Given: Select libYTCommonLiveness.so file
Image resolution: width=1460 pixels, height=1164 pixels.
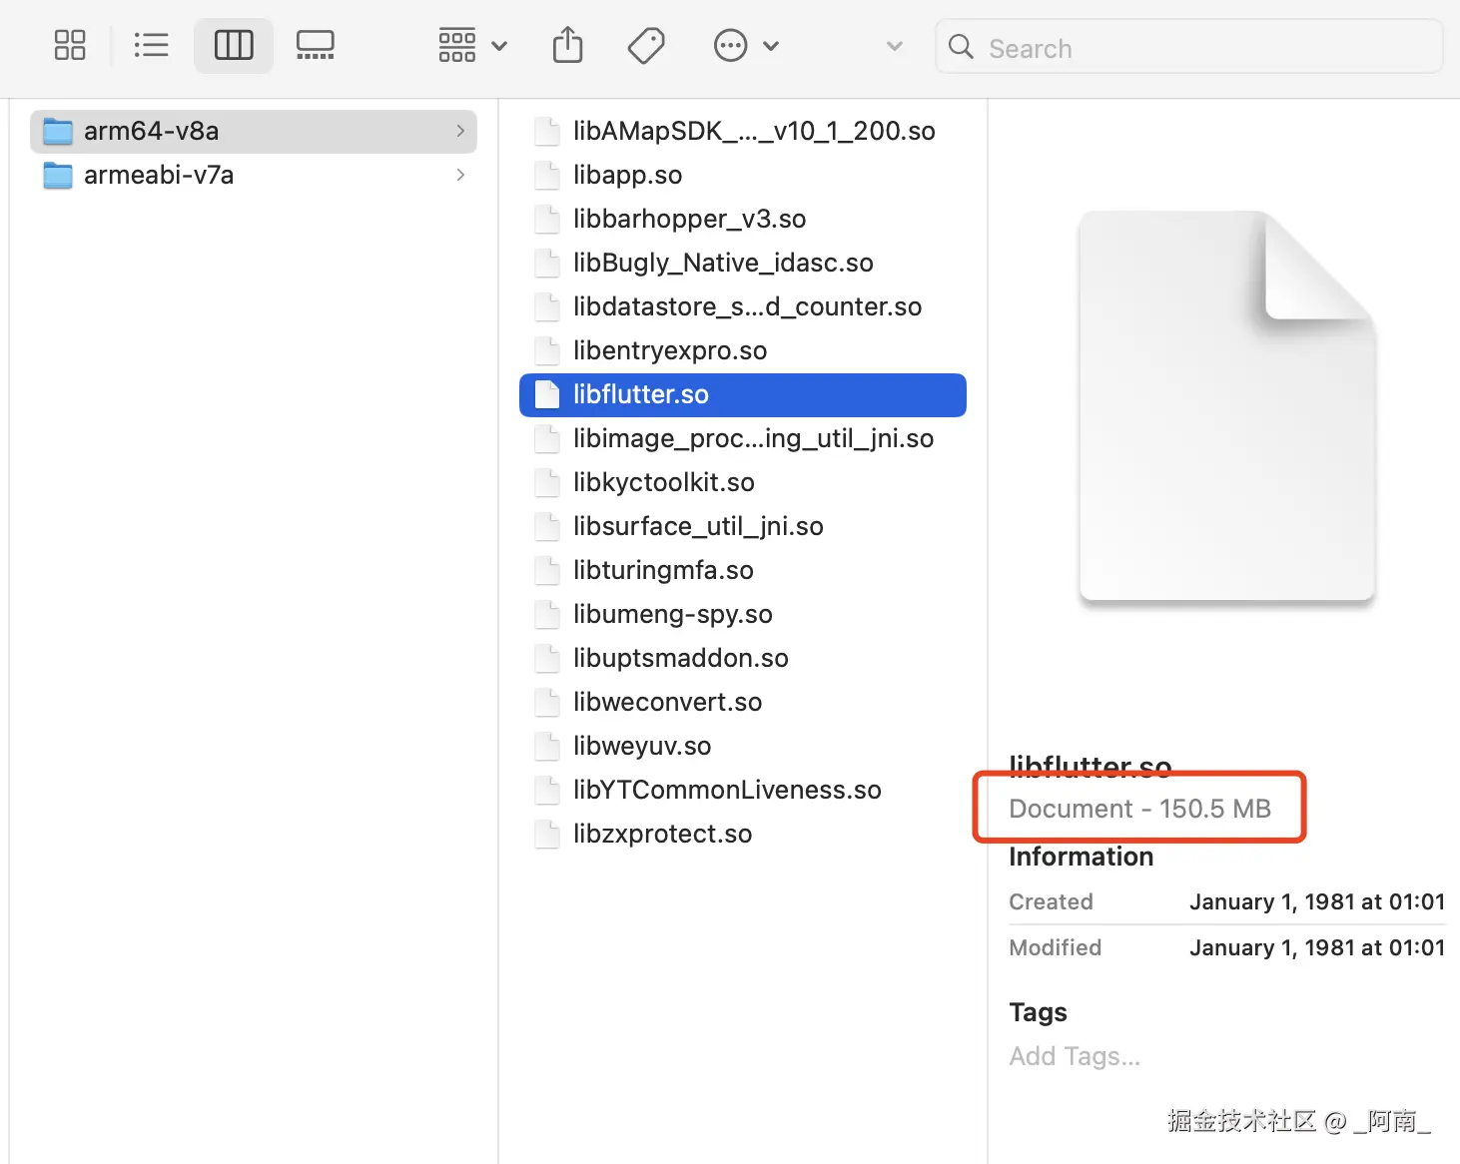Looking at the screenshot, I should pyautogui.click(x=727, y=790).
